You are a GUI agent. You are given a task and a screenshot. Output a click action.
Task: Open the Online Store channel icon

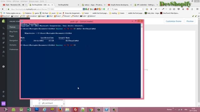click(x=3, y=67)
